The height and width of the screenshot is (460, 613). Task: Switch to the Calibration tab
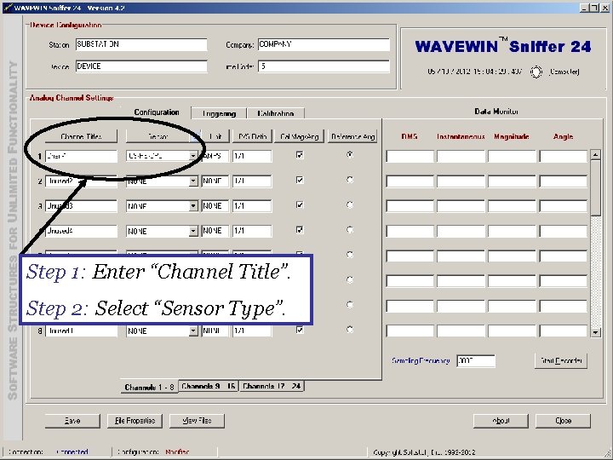click(x=276, y=113)
